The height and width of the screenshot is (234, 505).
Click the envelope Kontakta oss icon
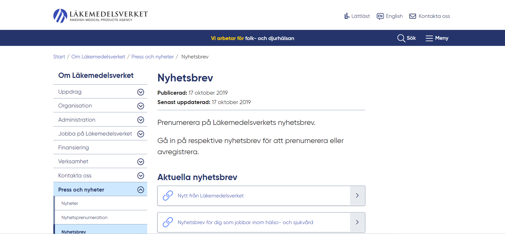(x=413, y=16)
